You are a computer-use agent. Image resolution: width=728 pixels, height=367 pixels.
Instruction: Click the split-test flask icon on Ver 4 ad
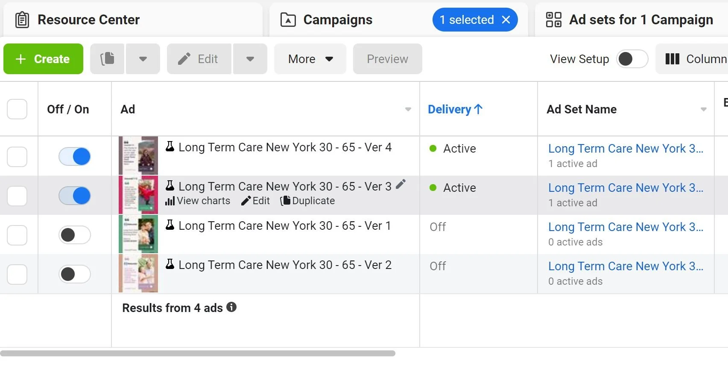(x=170, y=147)
